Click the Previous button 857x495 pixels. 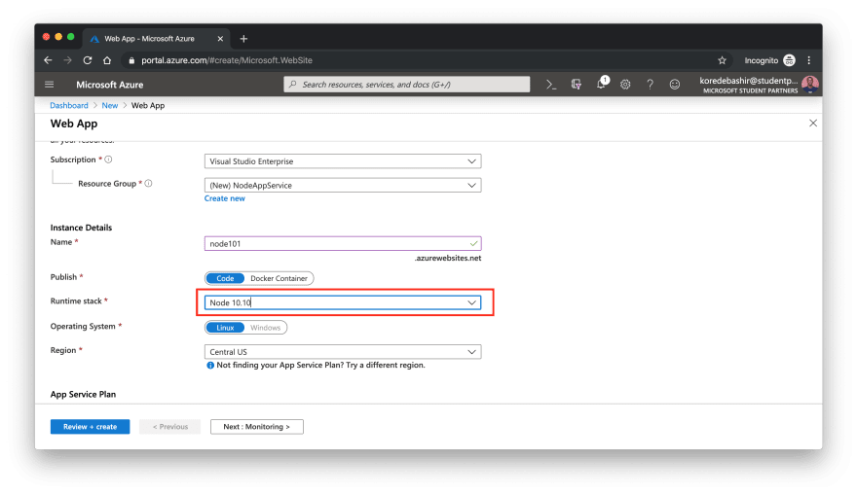[170, 427]
